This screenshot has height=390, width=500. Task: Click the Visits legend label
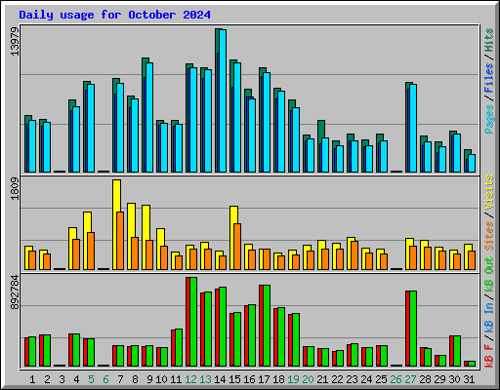pos(489,193)
